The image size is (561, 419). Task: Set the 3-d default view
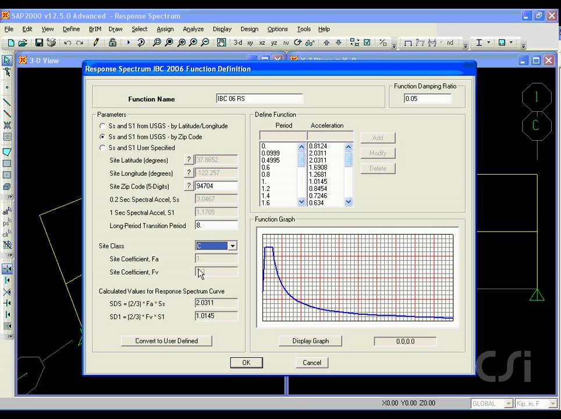pyautogui.click(x=237, y=42)
